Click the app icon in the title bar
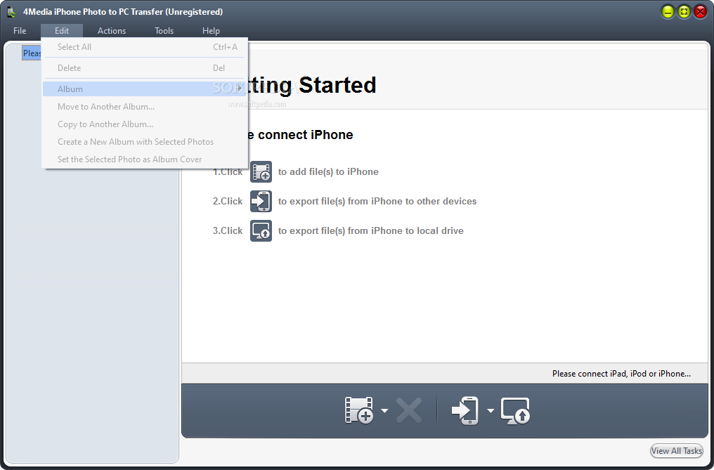 [x=11, y=12]
